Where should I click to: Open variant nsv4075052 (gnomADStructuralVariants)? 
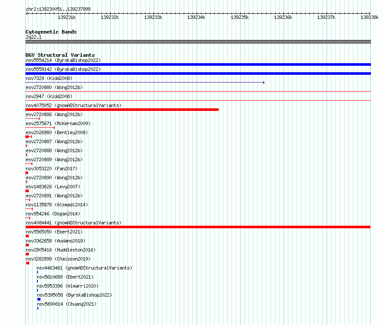click(74, 105)
